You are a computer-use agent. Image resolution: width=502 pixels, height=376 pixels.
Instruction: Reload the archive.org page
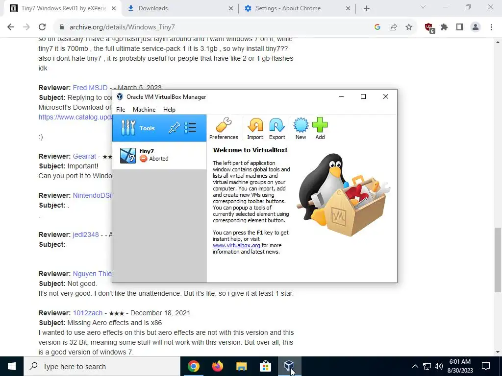[x=42, y=27]
